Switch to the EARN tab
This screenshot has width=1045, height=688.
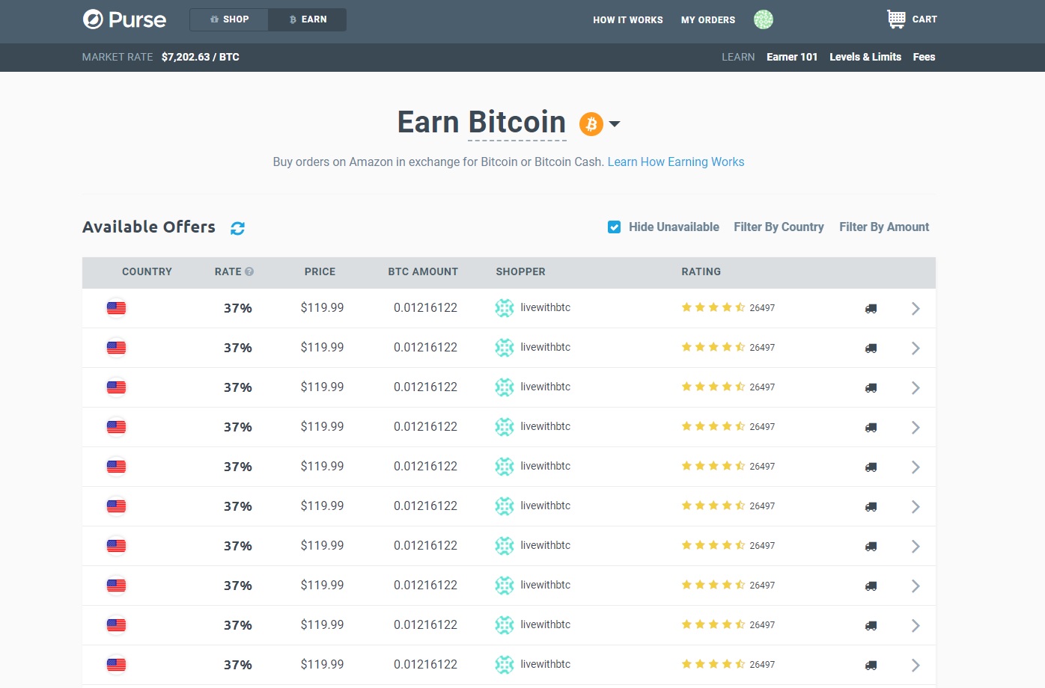pyautogui.click(x=308, y=19)
